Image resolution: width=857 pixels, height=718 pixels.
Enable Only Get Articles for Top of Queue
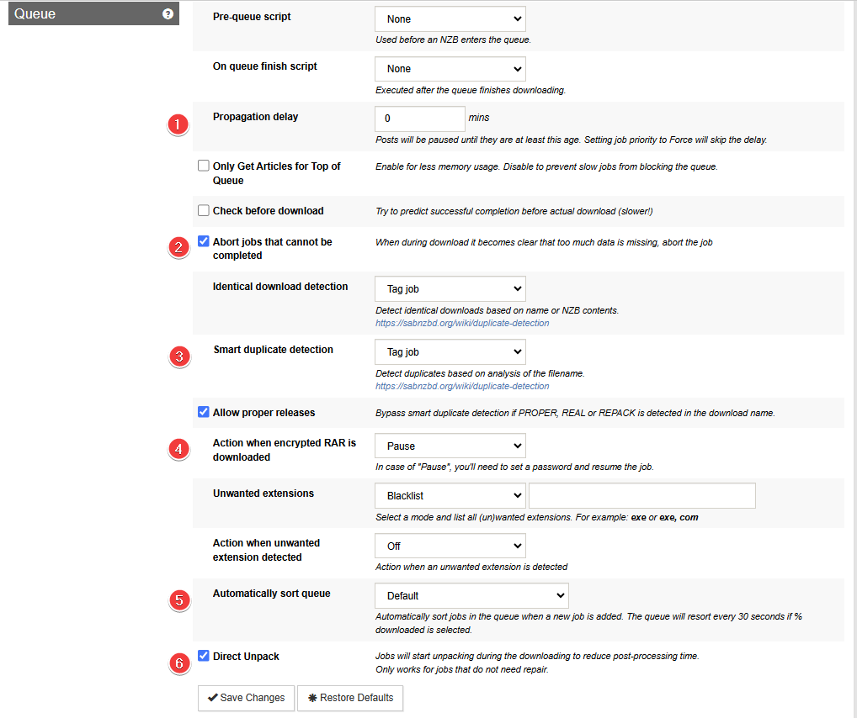click(204, 166)
